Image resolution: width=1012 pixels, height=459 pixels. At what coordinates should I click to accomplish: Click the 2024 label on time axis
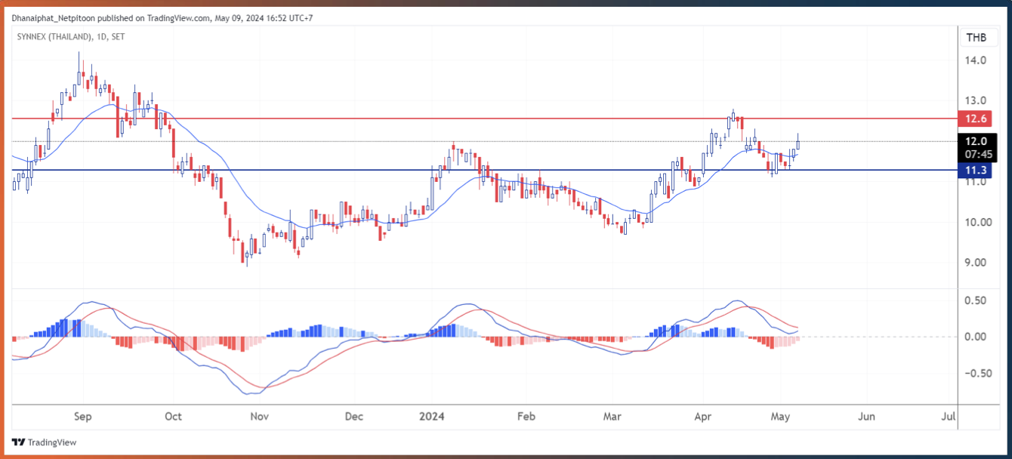(432, 417)
